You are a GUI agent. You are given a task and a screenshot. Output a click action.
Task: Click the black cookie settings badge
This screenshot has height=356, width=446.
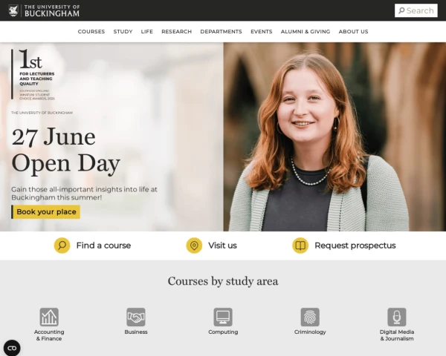(x=12, y=348)
